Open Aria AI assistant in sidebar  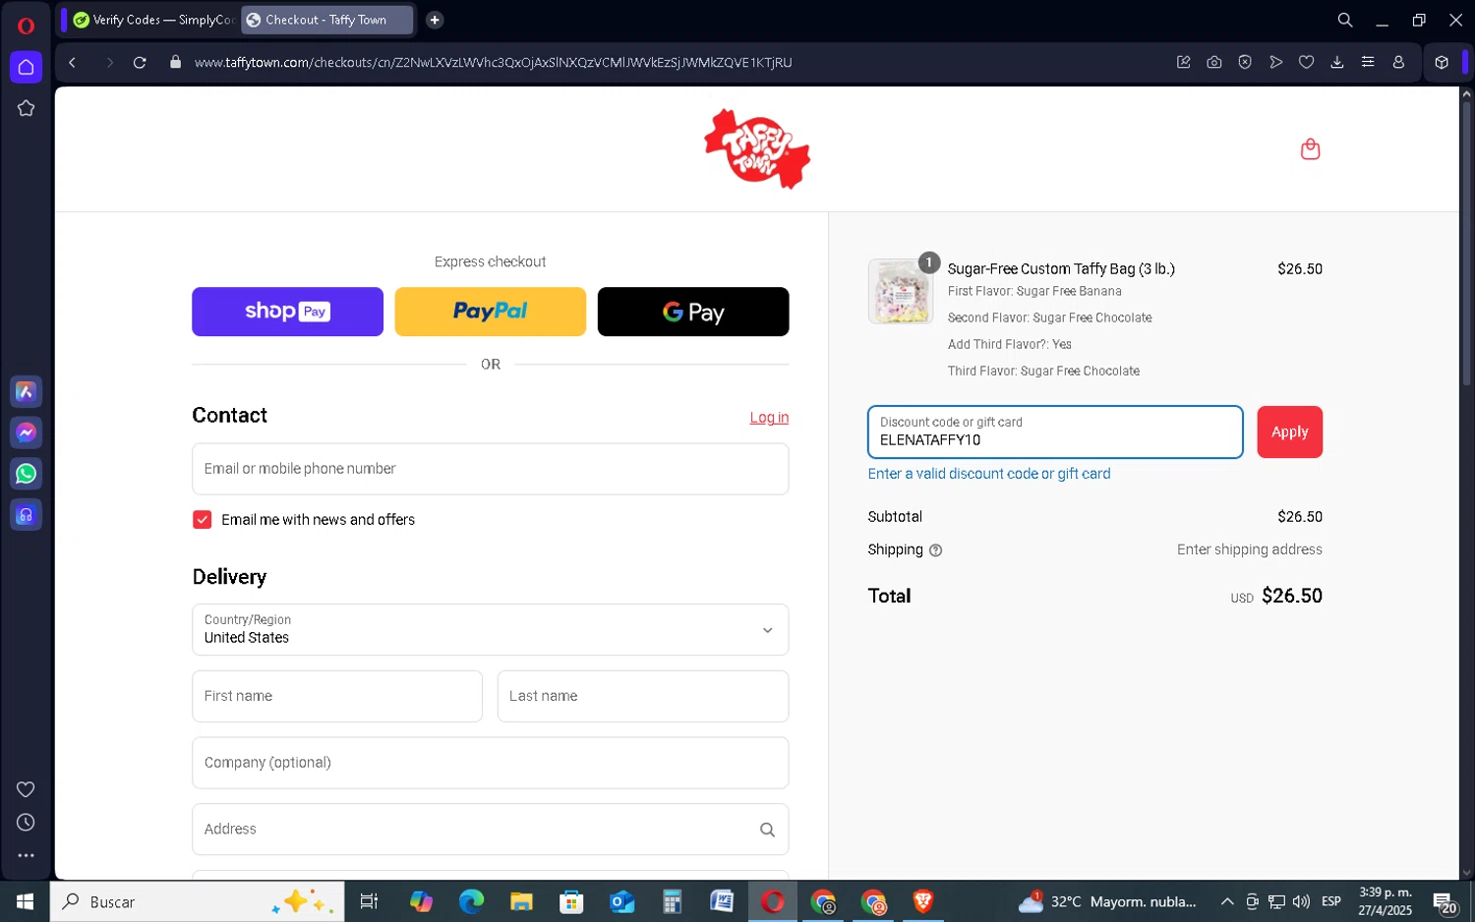coord(26,391)
